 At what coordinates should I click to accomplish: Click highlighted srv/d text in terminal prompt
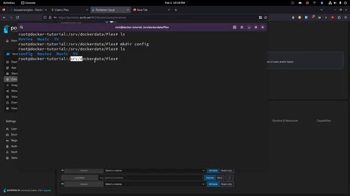coord(77,59)
